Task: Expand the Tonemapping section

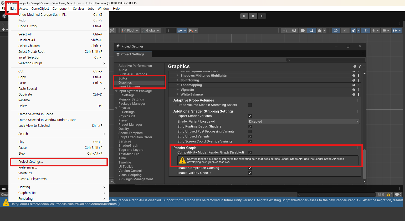Action: (178, 85)
